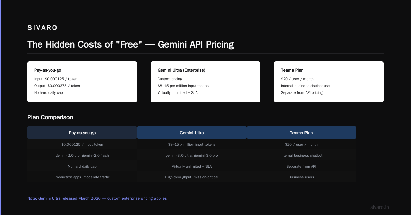
Task: Click the Internal business chatbot table cell
Action: tap(301, 155)
